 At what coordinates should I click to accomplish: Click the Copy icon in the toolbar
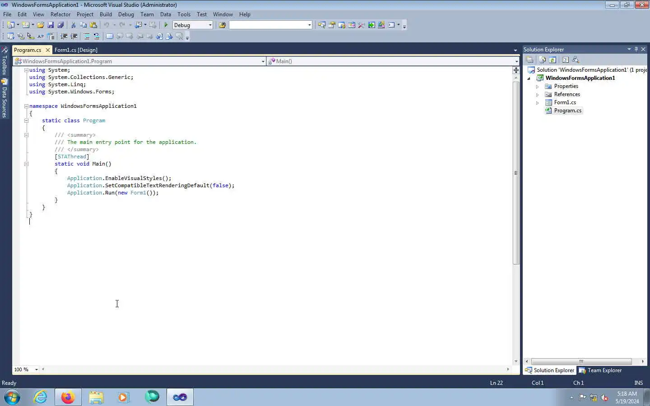[83, 25]
